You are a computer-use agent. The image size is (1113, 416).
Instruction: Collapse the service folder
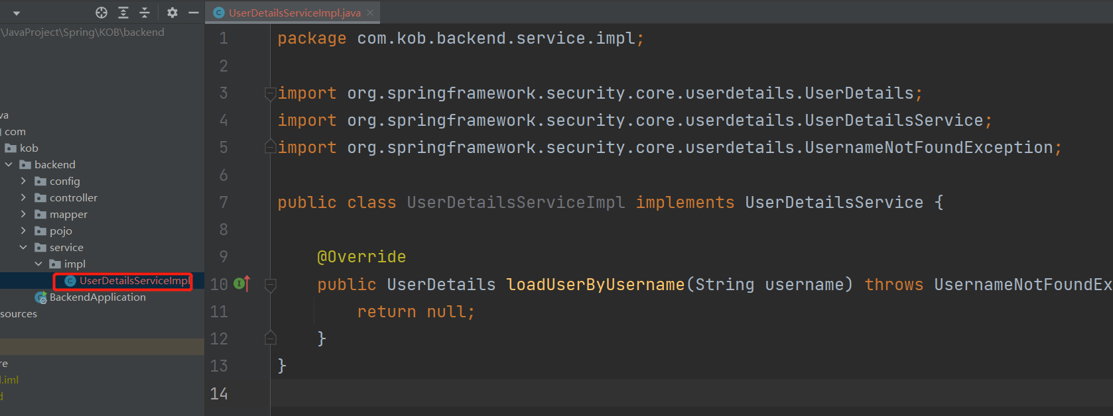pyautogui.click(x=23, y=247)
